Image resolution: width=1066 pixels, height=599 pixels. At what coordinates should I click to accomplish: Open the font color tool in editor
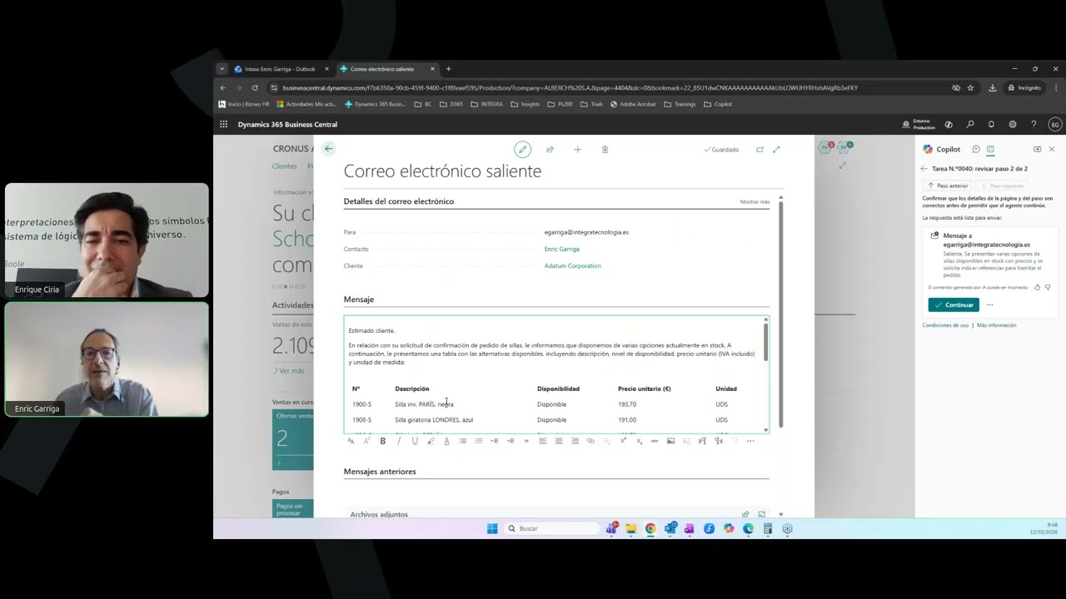[446, 441]
